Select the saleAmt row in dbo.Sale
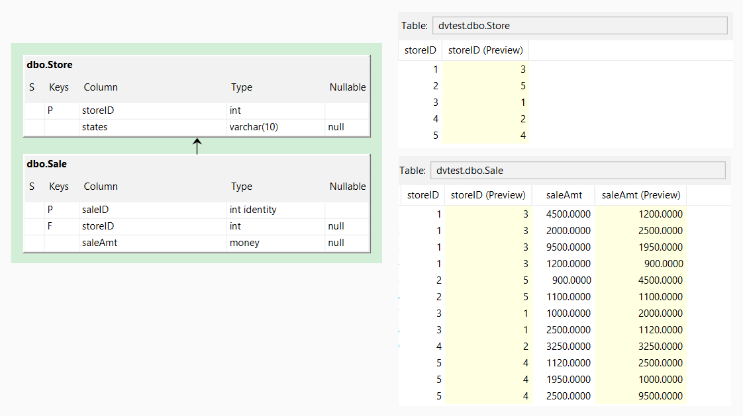Image resolution: width=743 pixels, height=416 pixels. [197, 243]
